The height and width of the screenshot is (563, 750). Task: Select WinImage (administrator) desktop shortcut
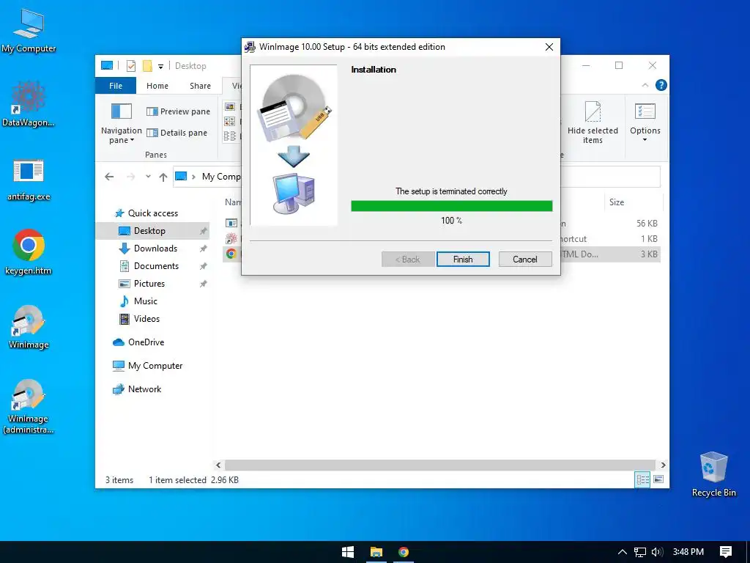(29, 406)
